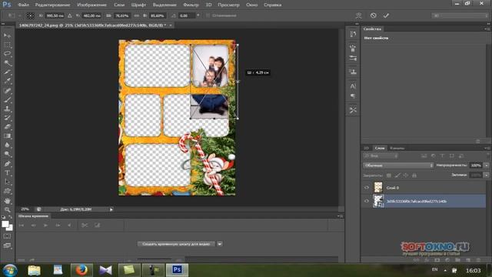Open the Изображение menu
This screenshot has width=492, height=277.
[91, 5]
